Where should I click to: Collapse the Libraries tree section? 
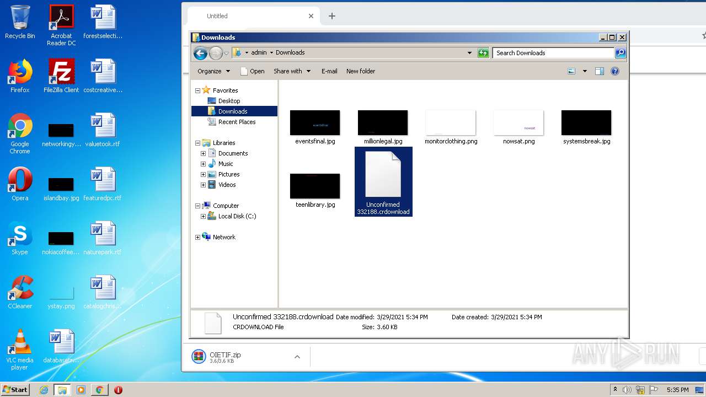click(x=197, y=143)
